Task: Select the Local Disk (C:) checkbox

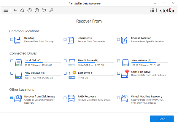Action: coord(12,61)
